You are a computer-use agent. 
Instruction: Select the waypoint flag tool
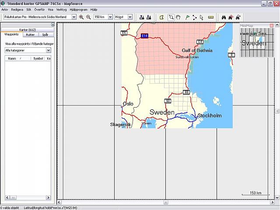[x=187, y=17]
